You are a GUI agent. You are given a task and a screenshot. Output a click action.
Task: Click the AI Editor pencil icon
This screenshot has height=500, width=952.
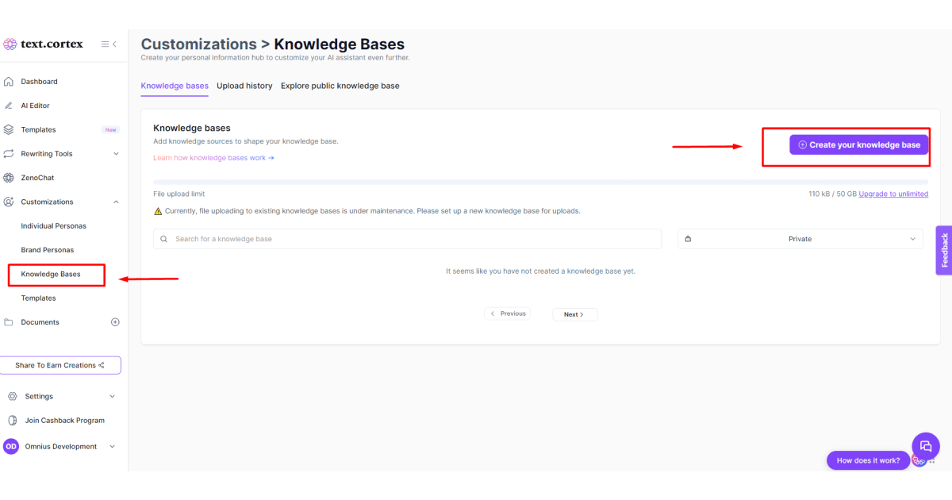click(x=9, y=106)
